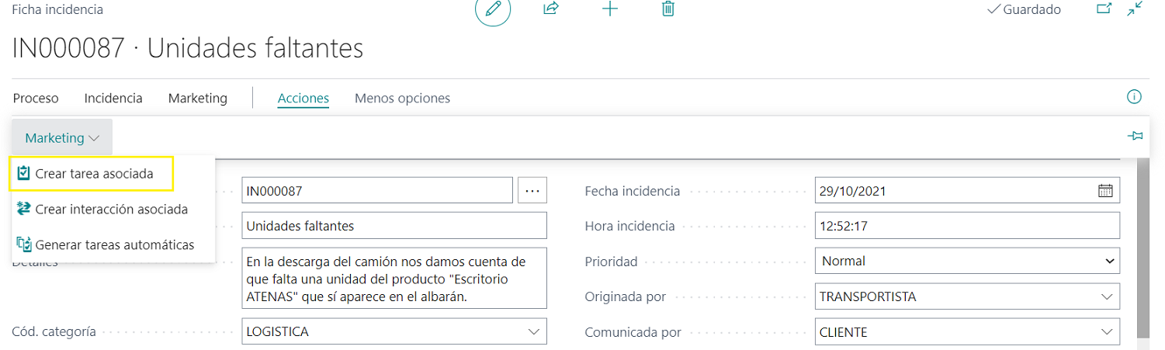The height and width of the screenshot is (350, 1165).
Task: Click the information circle icon
Action: [1134, 97]
